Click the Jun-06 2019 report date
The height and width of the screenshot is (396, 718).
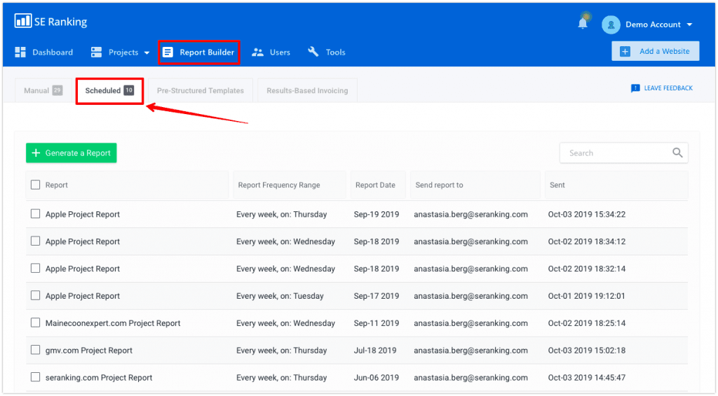[377, 378]
